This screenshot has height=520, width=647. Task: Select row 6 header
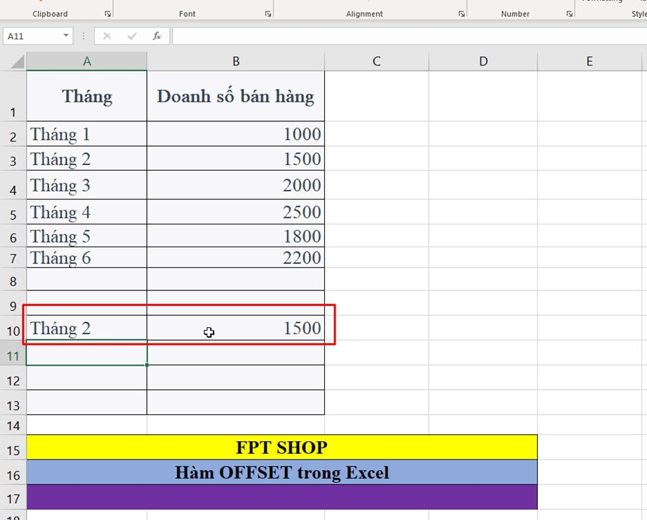click(x=13, y=236)
